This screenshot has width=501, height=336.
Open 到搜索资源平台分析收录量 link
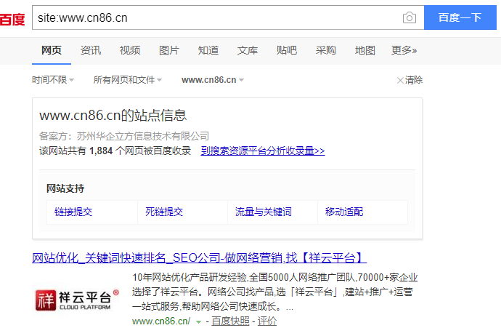263,151
